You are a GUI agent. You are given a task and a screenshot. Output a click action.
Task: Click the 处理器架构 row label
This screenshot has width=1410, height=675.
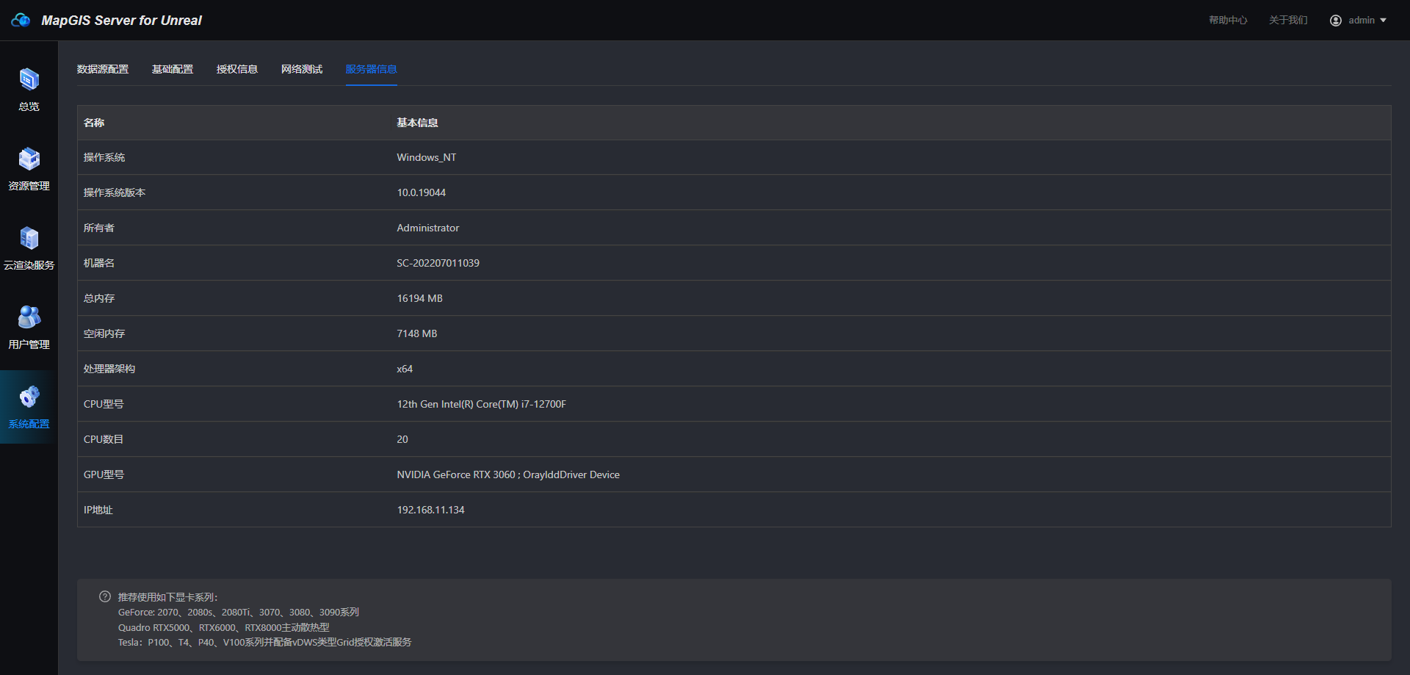(109, 369)
